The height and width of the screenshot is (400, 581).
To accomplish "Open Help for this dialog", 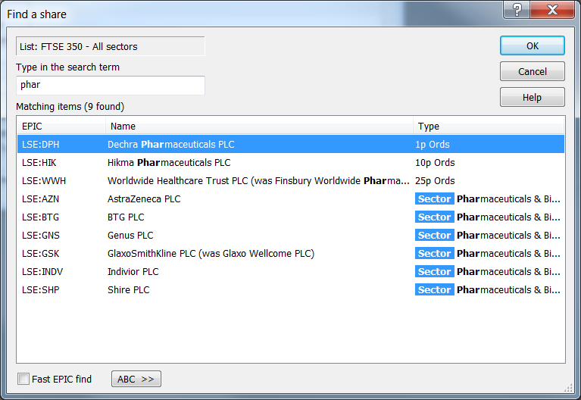I will 532,97.
